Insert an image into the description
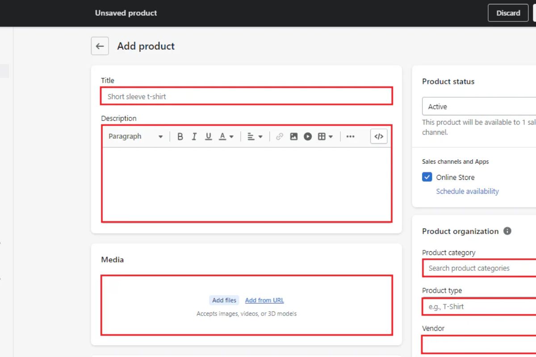The width and height of the screenshot is (536, 357). click(293, 137)
